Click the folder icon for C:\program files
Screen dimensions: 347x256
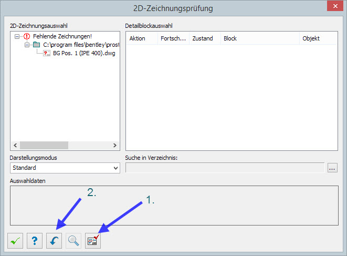pos(36,45)
